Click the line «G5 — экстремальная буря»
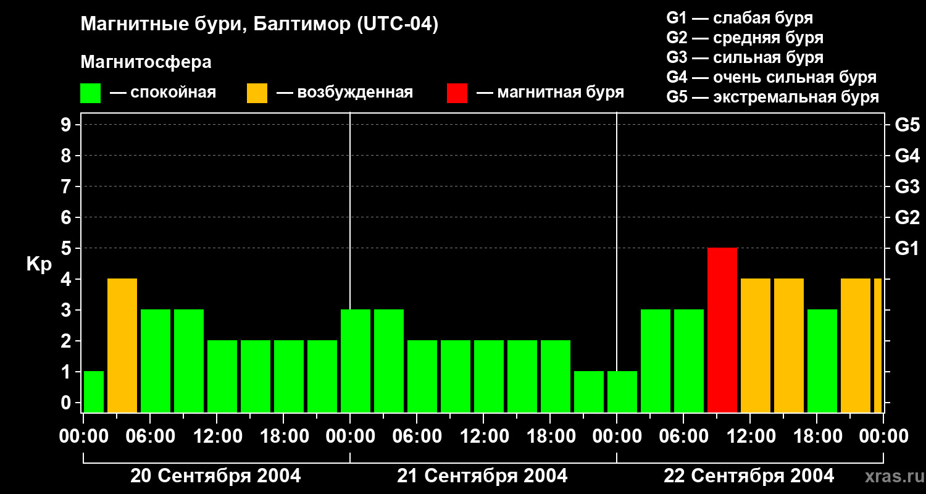Screen dimensions: 926x494 [772, 97]
